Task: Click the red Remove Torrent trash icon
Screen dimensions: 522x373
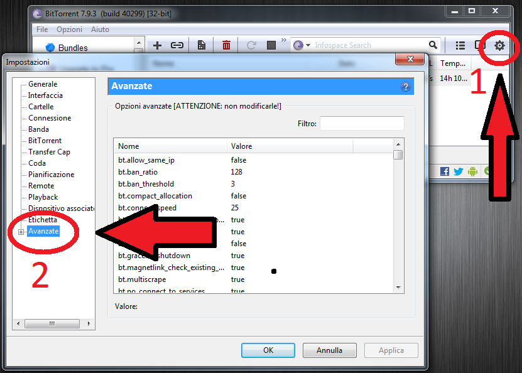Action: click(226, 45)
